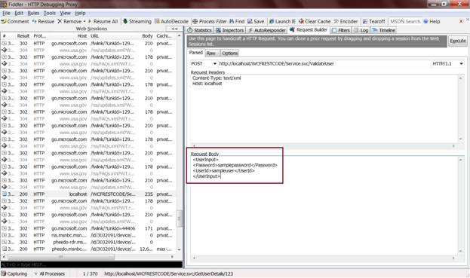Click into the request URL field
The image size is (470, 278).
(x=324, y=64)
